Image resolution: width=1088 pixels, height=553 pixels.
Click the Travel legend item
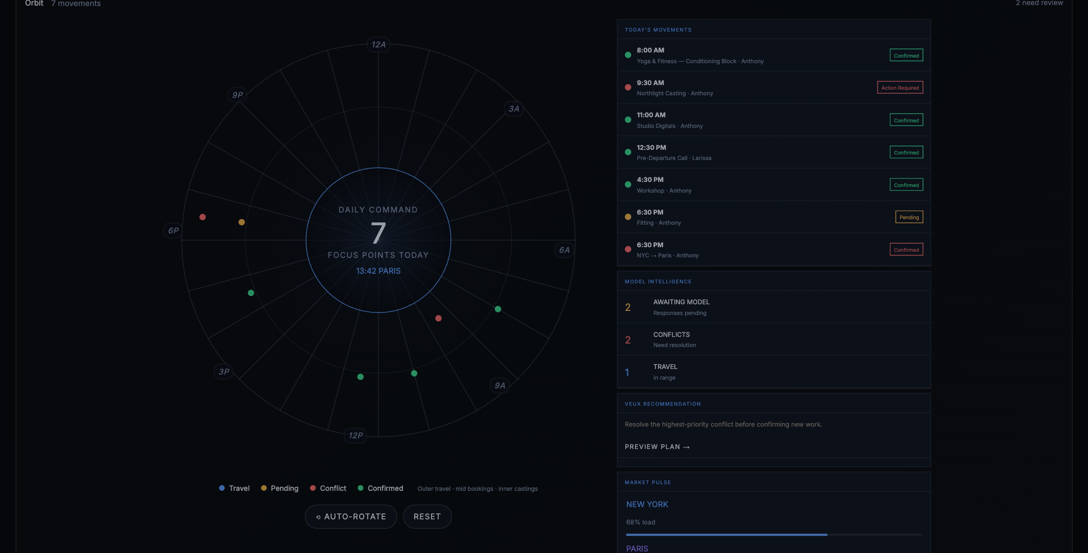pyautogui.click(x=234, y=488)
